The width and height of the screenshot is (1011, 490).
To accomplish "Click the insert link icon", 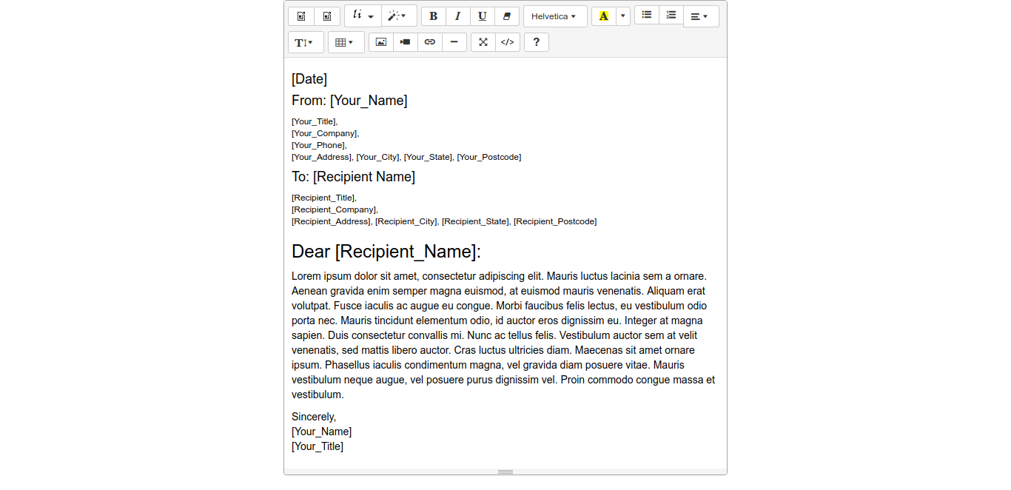I will (x=429, y=42).
